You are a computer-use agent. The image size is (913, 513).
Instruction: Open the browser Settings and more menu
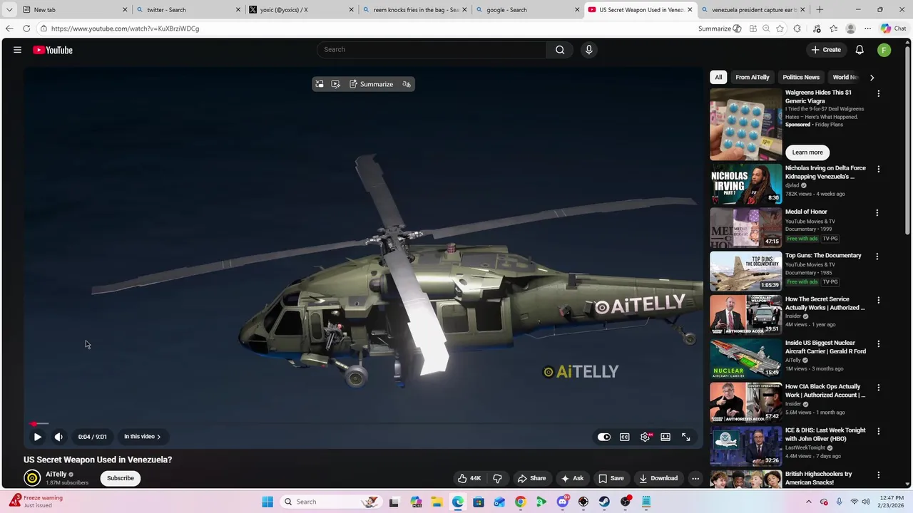tap(867, 28)
